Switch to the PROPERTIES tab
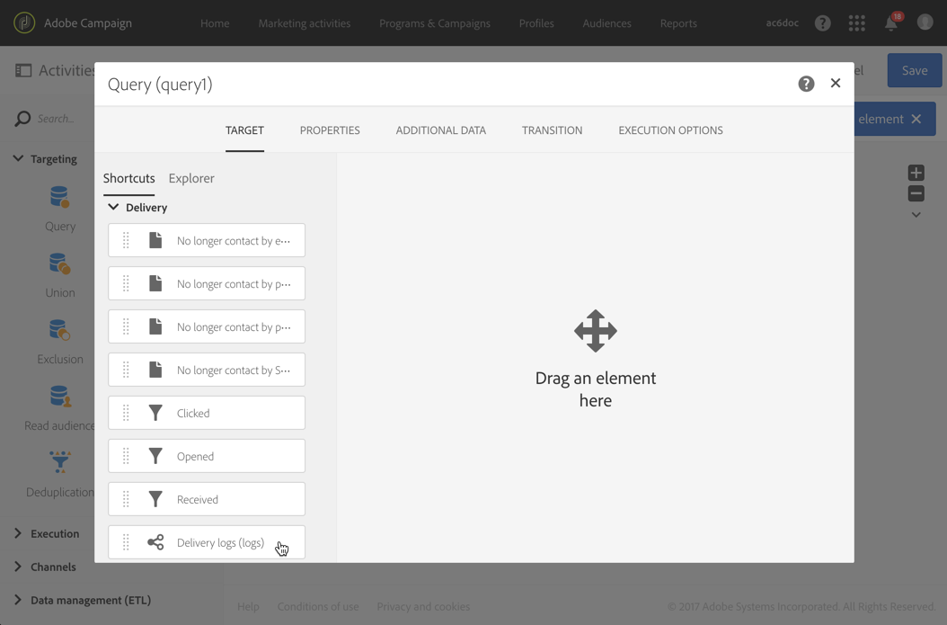947x625 pixels. tap(330, 130)
